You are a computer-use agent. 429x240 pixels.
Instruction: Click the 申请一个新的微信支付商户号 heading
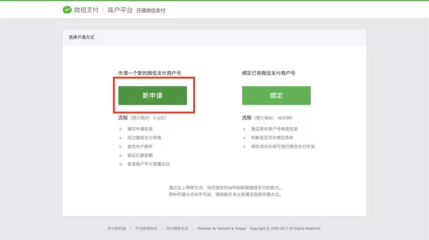(x=150, y=73)
